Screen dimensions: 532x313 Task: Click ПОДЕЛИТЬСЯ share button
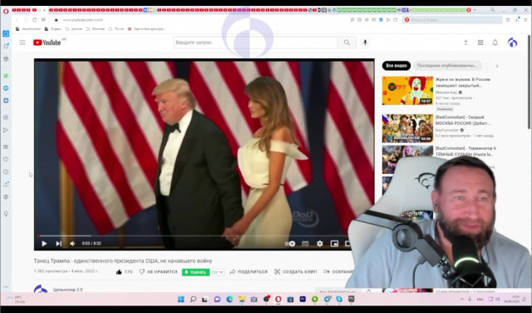coord(249,272)
